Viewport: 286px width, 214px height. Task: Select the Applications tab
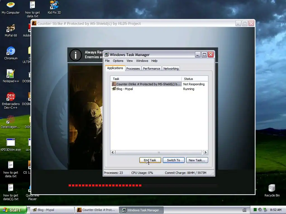pos(115,68)
